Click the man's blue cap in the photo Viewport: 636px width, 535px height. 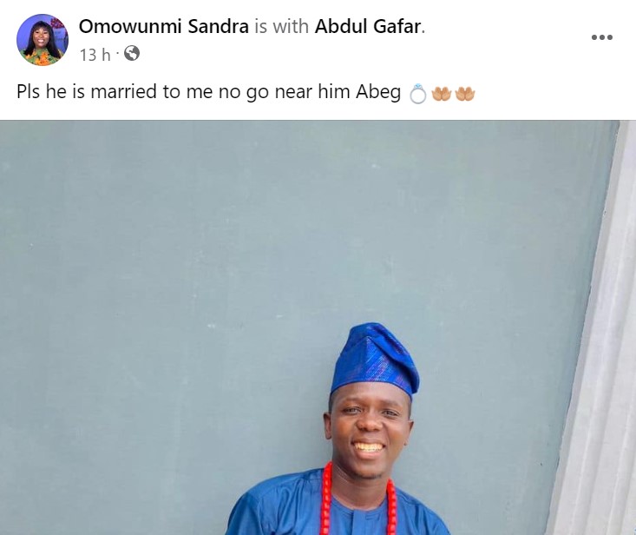tap(374, 358)
